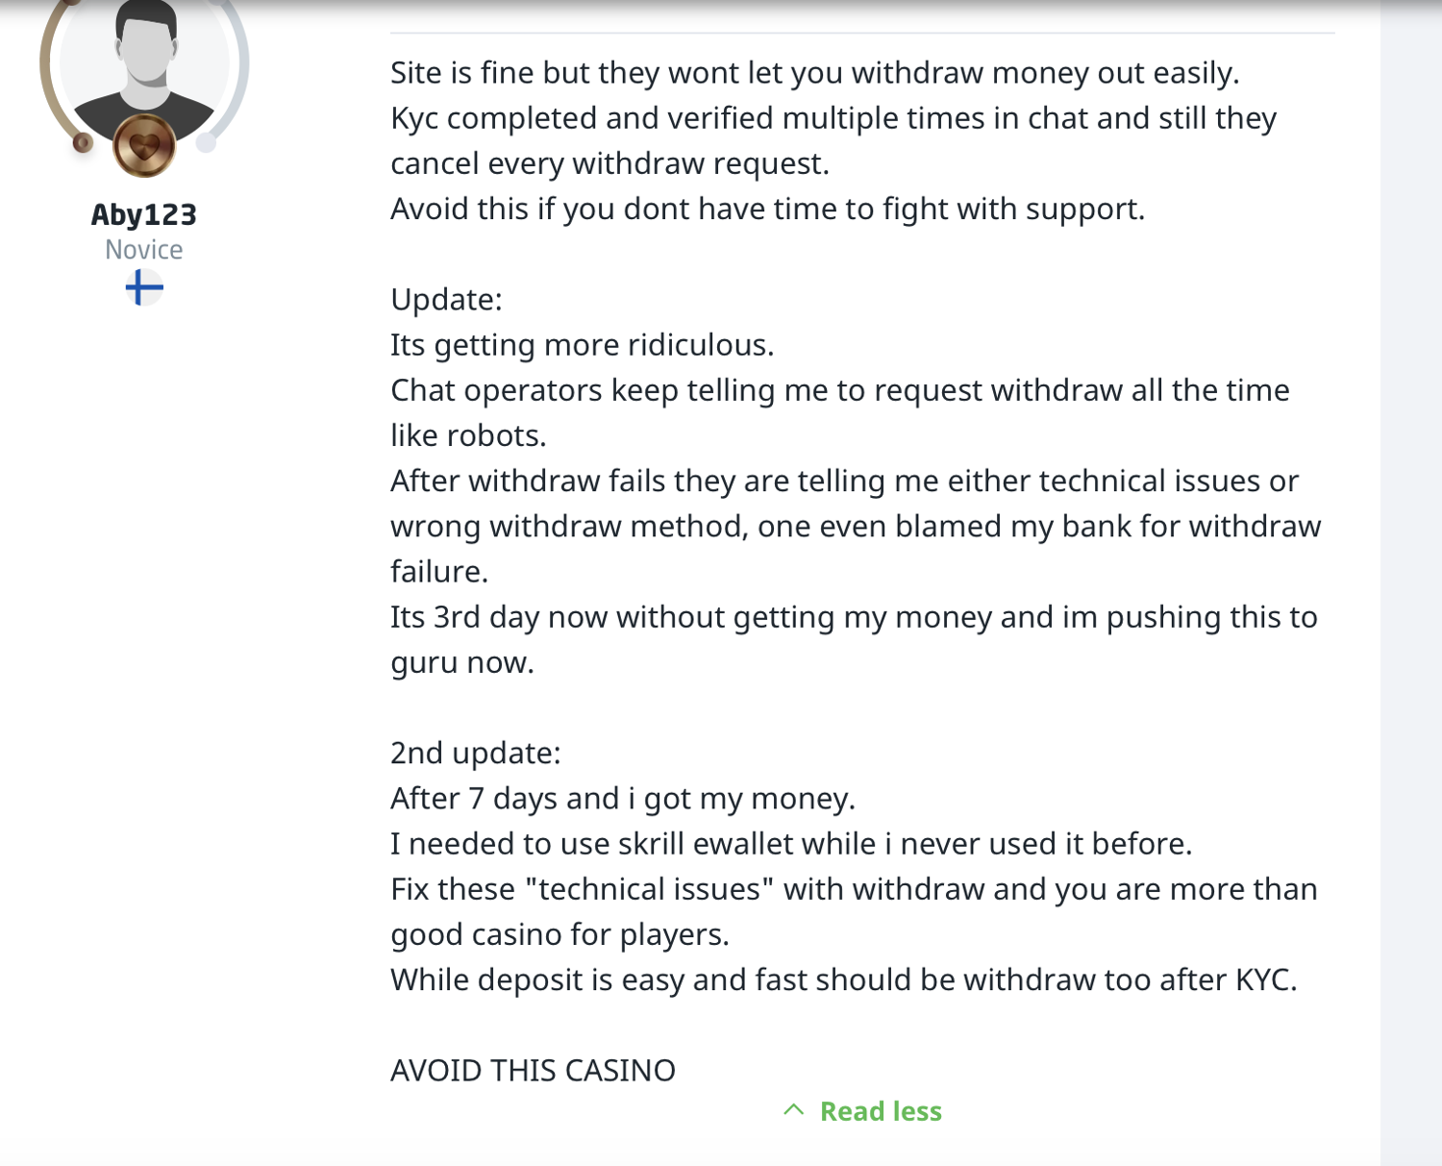Image resolution: width=1442 pixels, height=1166 pixels.
Task: Click the brown dot on the avatar ring
Action: (83, 143)
